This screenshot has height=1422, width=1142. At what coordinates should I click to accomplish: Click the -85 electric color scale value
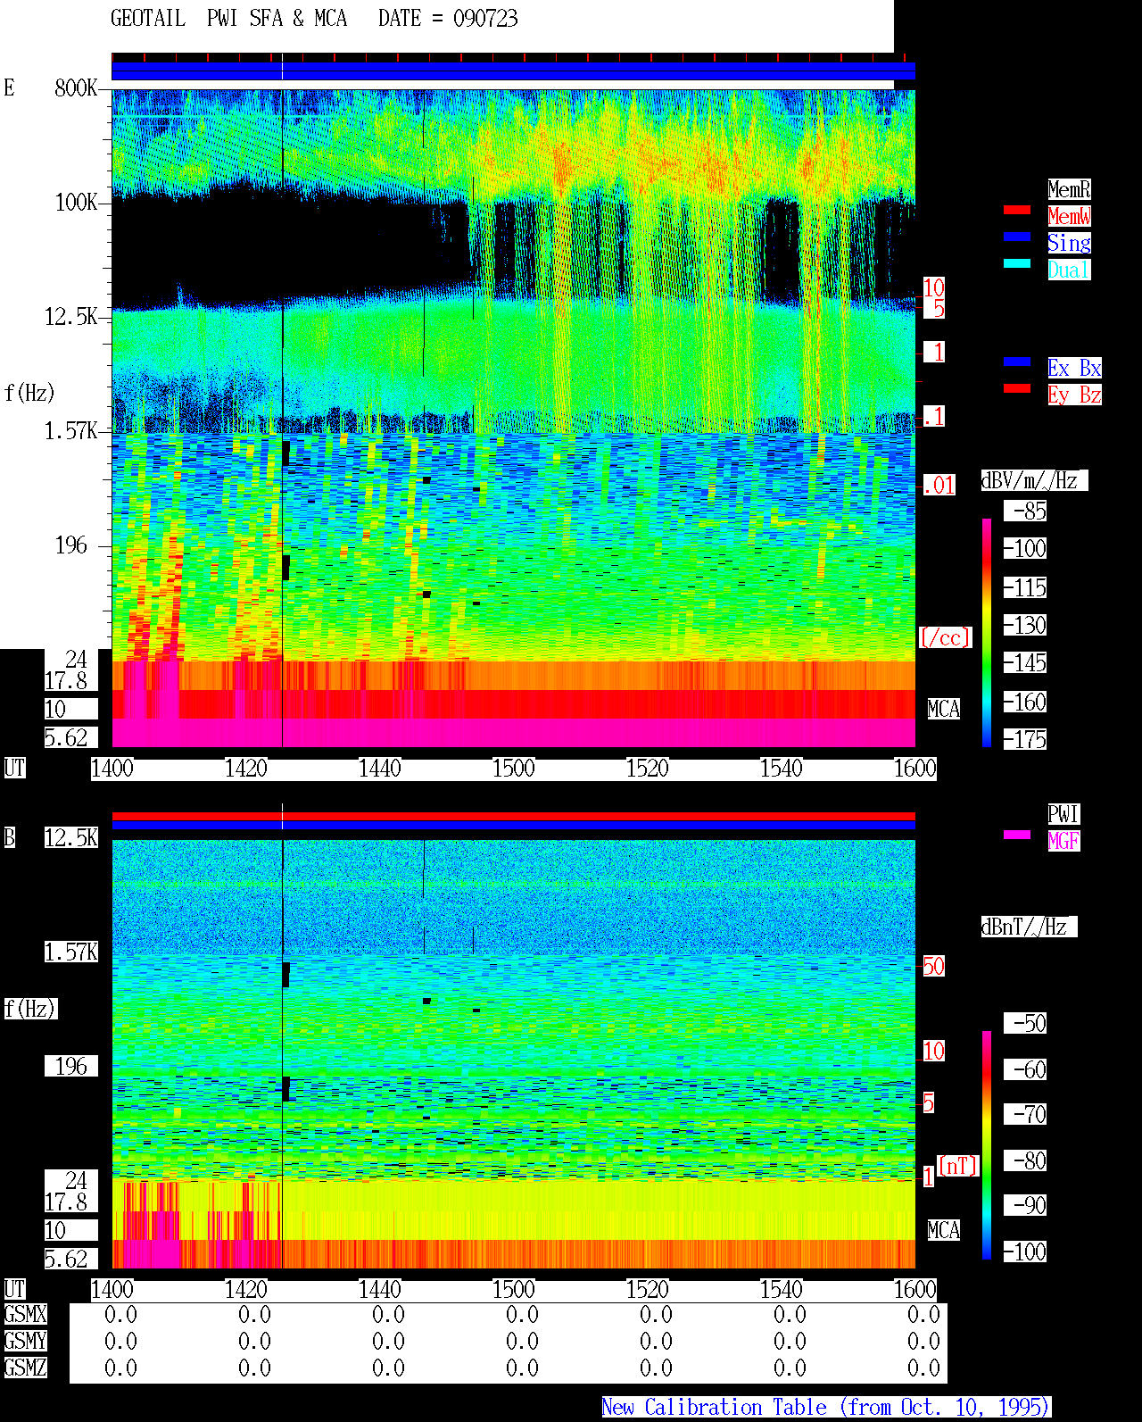tap(1026, 511)
